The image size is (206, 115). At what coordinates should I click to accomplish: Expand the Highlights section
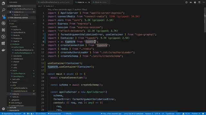pyautogui.click(x=21, y=111)
